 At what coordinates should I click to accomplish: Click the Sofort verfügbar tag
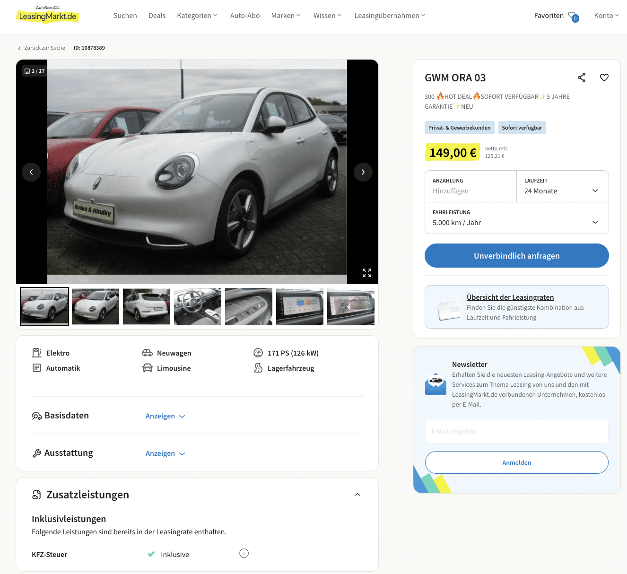pyautogui.click(x=522, y=128)
